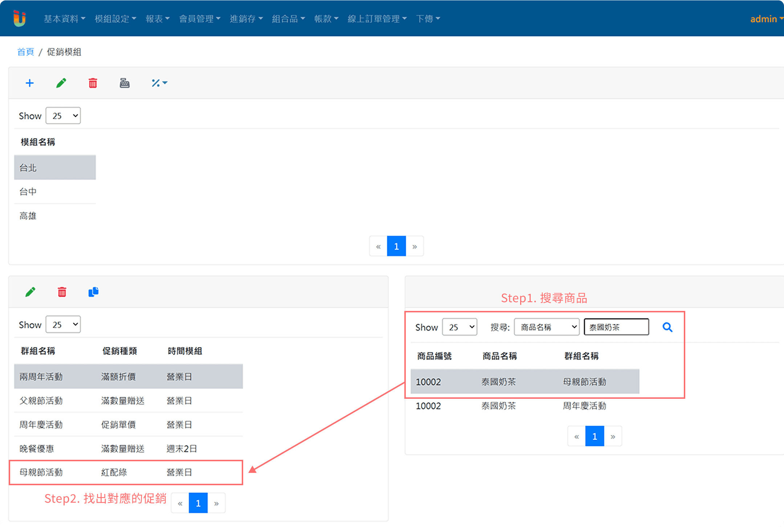Image resolution: width=784 pixels, height=527 pixels.
Task: Open the percent discount dropdown icon
Action: (x=159, y=83)
